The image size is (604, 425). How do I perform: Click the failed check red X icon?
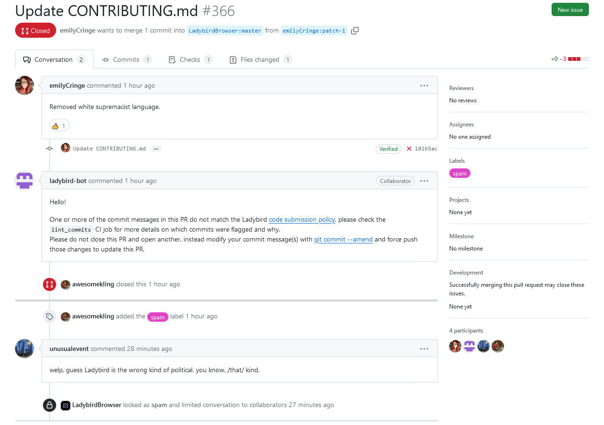[x=409, y=149]
